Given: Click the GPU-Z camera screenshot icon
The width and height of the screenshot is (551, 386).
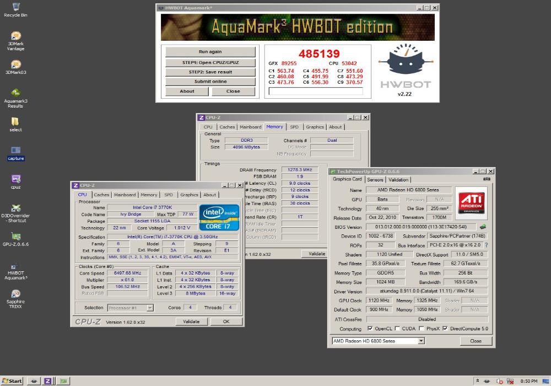Looking at the screenshot, I should (487, 179).
